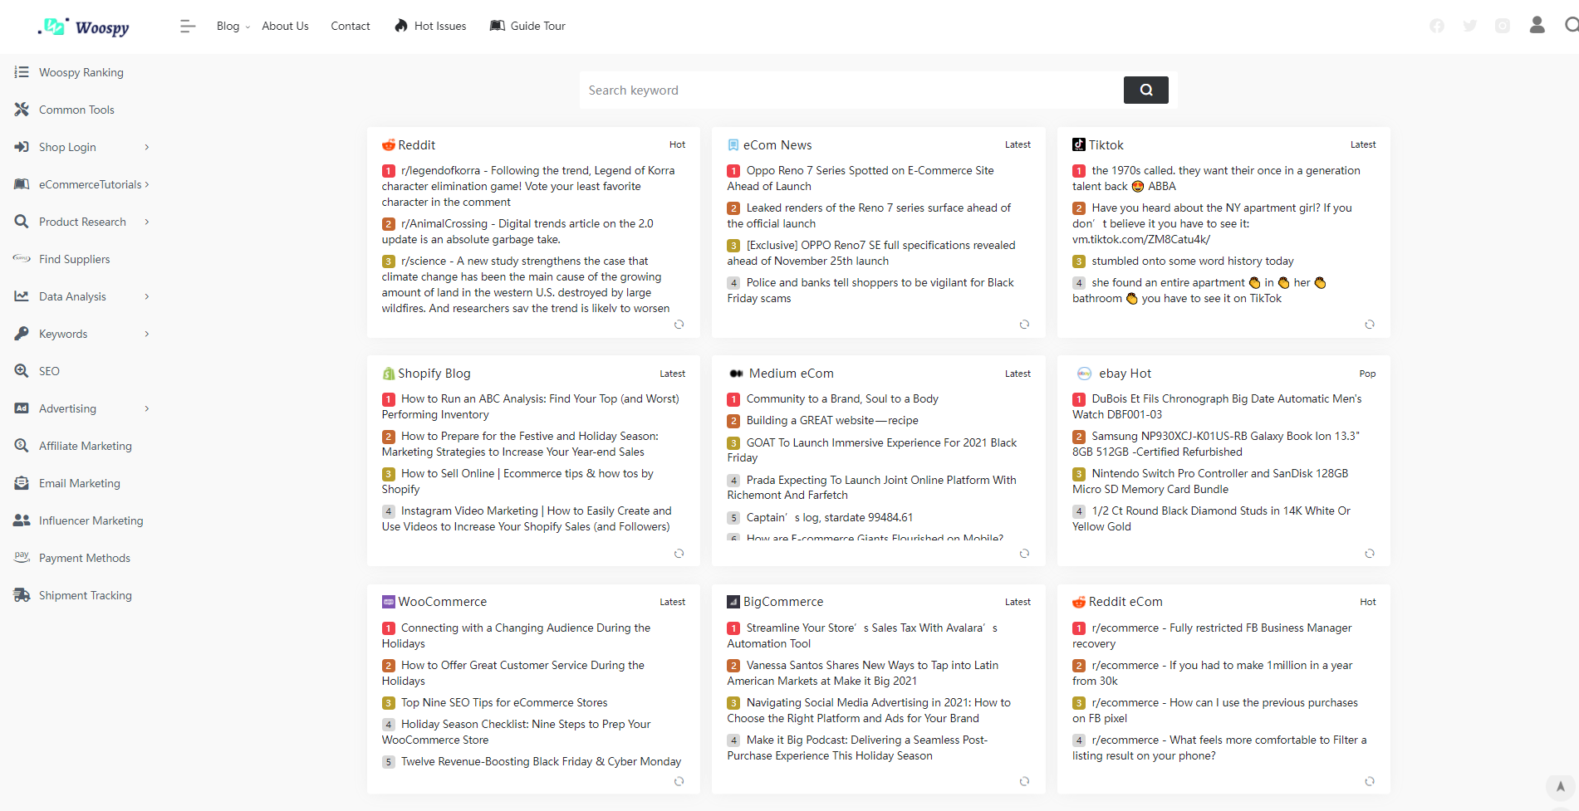This screenshot has width=1579, height=811.
Task: Refresh the eCom News card feed
Action: pyautogui.click(x=1024, y=325)
